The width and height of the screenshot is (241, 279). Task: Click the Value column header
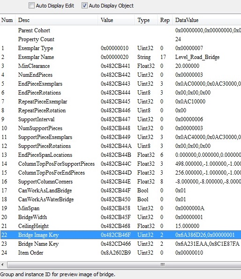(x=116, y=20)
